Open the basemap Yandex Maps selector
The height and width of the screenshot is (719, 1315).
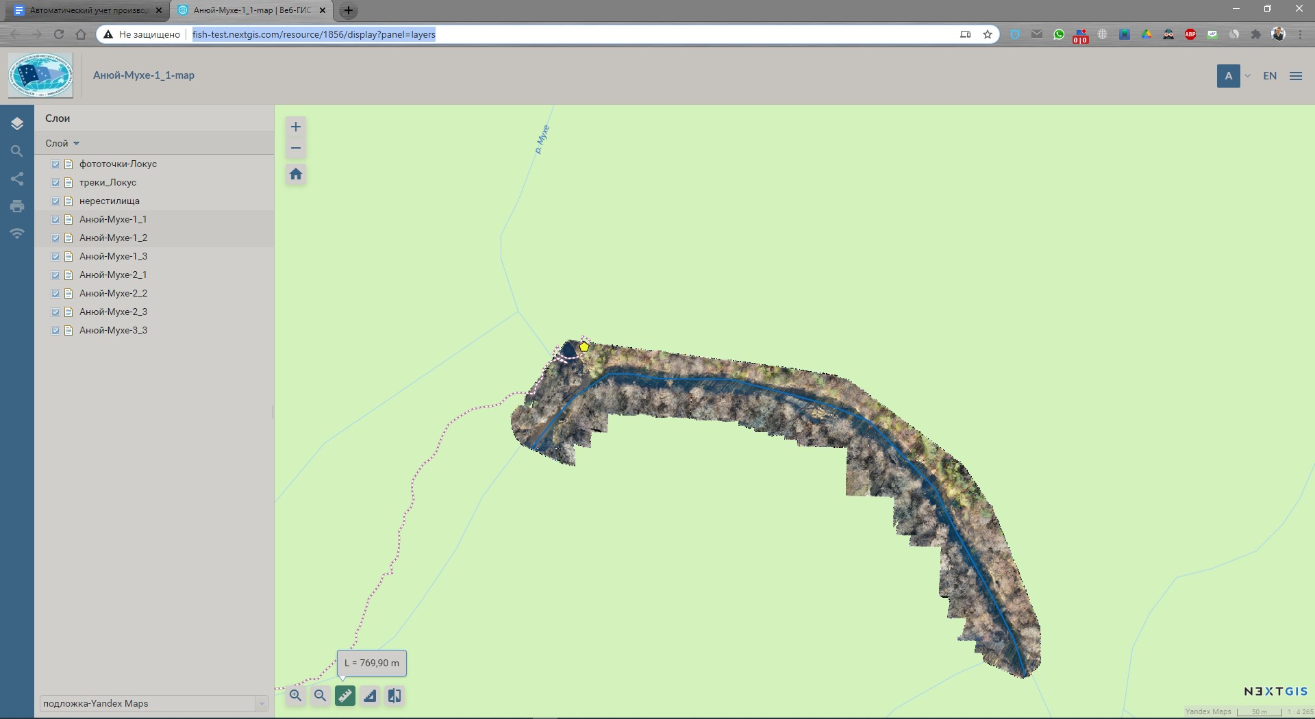[153, 703]
